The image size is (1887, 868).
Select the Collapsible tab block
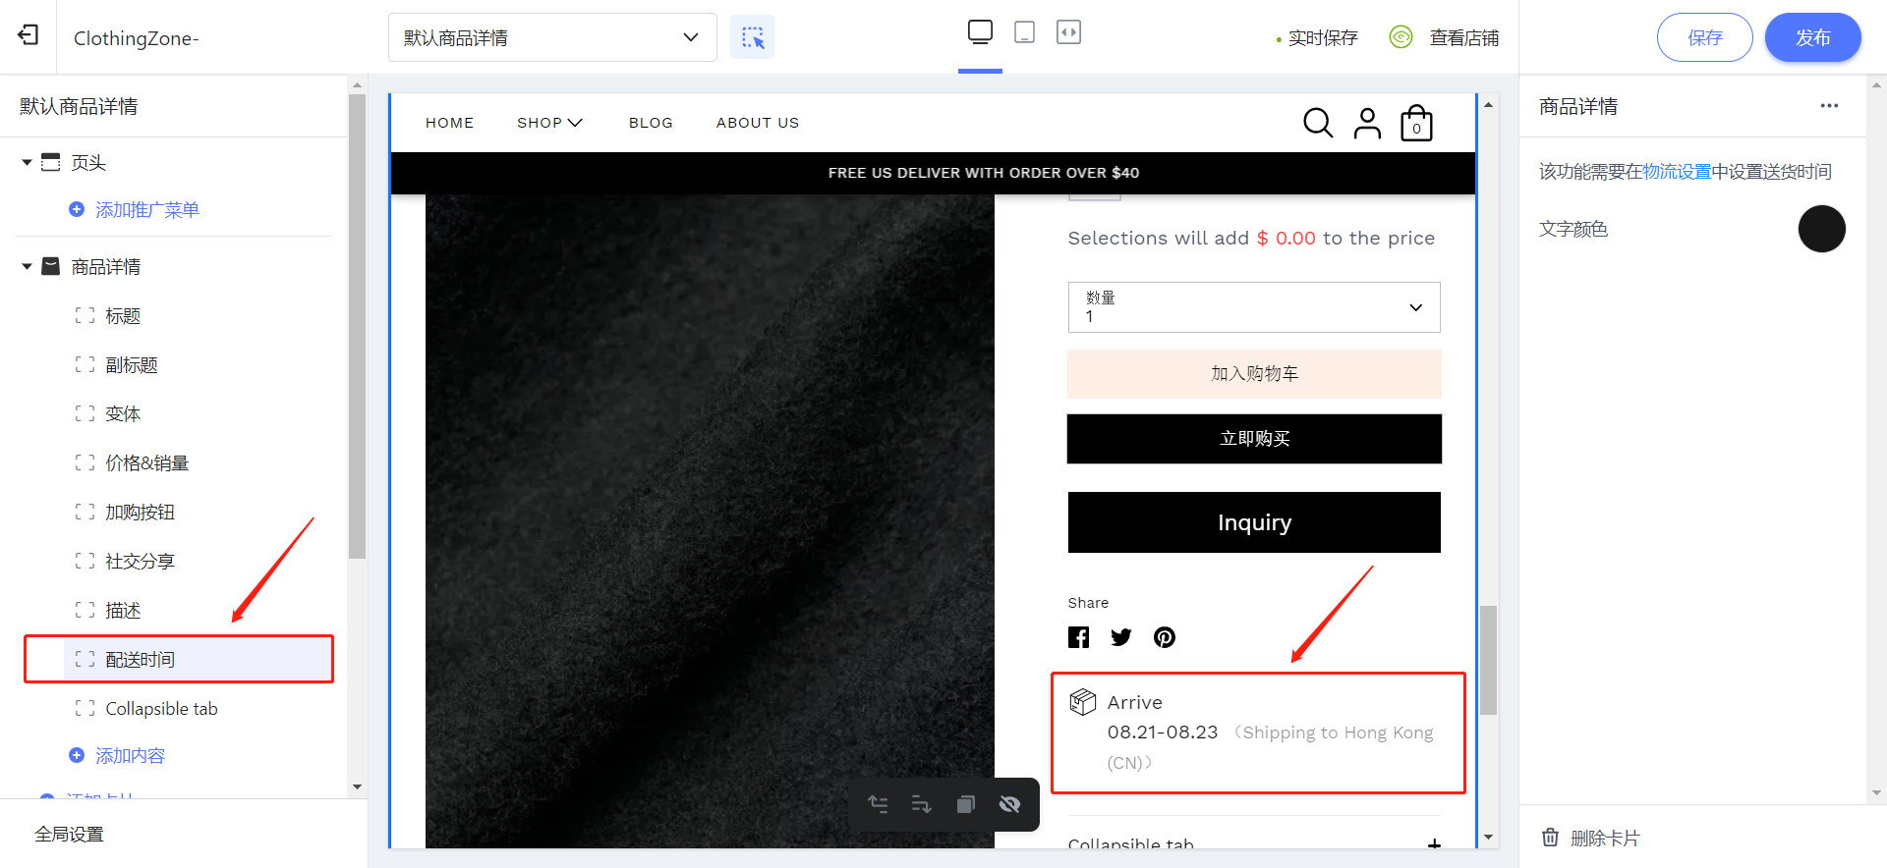[x=161, y=708]
